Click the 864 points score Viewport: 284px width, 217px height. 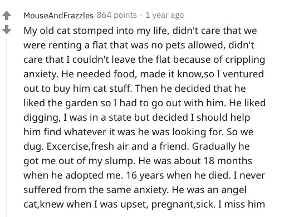tap(116, 15)
